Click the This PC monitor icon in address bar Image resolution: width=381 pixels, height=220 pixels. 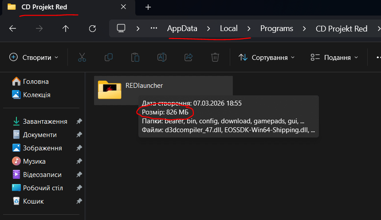click(121, 28)
